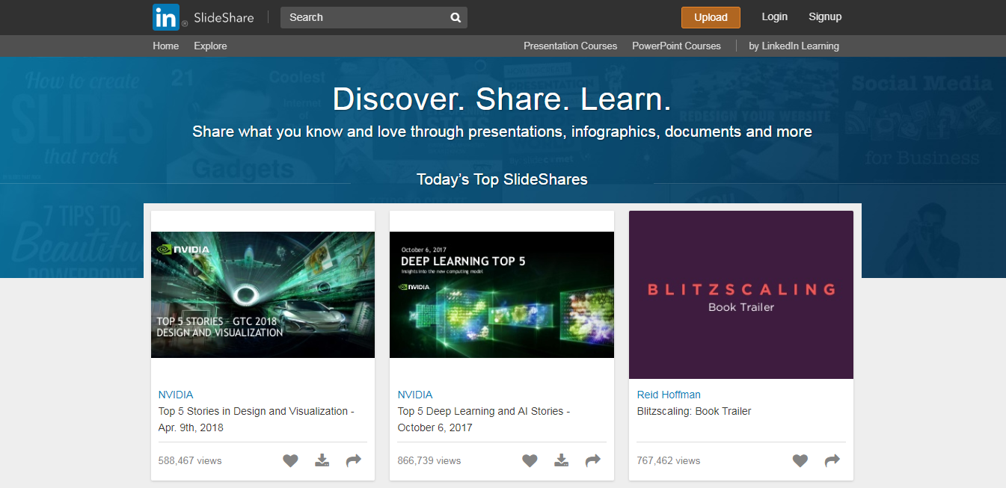Download the Top 5 Stories in Design slideshare
Viewport: 1006px width, 488px height.
322,460
